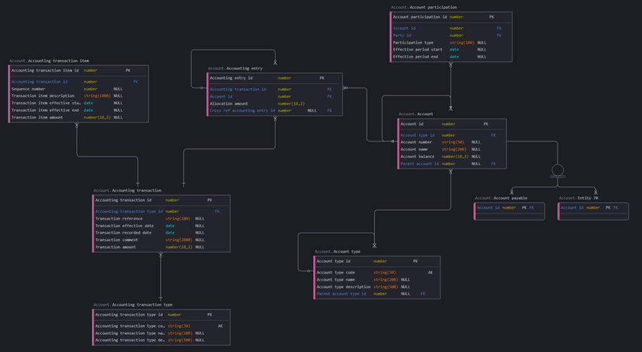Screen dimensions: 642x352
Task: Select the Entity 70 table
Action: pyautogui.click(x=593, y=208)
